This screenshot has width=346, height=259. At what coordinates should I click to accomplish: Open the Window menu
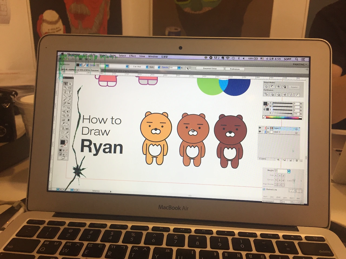(x=153, y=57)
